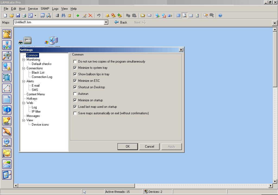Viewport: 278px width, 195px height.
Task: Click the sidebar scroll map icon at top
Action: pyautogui.click(x=7, y=34)
